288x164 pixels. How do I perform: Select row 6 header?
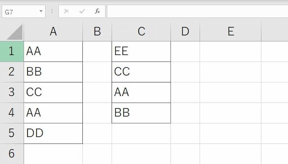tap(12, 154)
